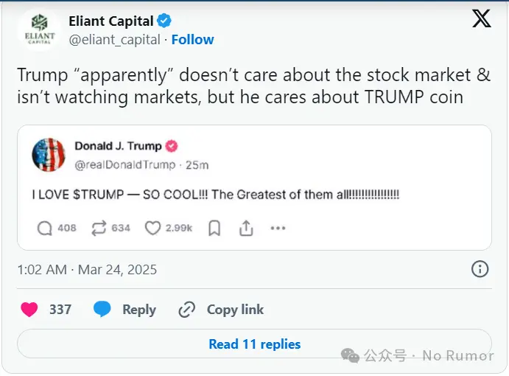This screenshot has height=376, width=509.
Task: Follow the @eliant_capital account
Action: pos(193,40)
